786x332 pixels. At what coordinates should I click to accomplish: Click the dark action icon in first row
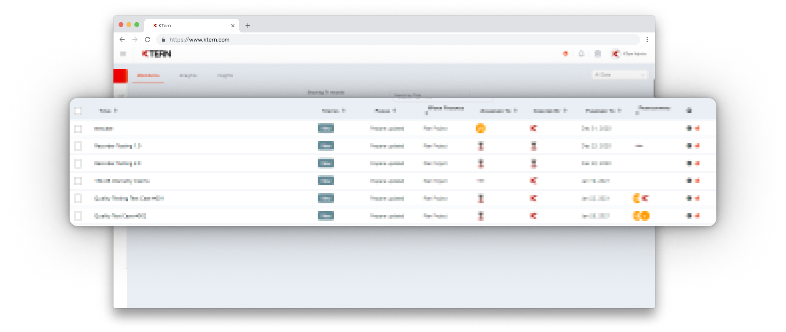[689, 128]
